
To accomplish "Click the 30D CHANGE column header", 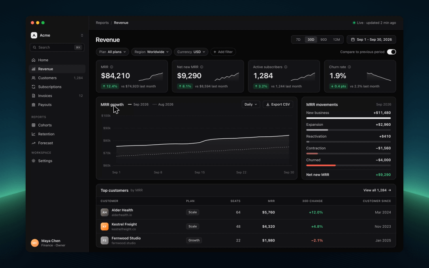I will (312, 201).
